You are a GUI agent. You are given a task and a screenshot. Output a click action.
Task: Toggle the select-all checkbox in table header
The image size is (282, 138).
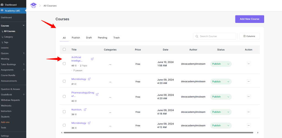tap(64, 49)
